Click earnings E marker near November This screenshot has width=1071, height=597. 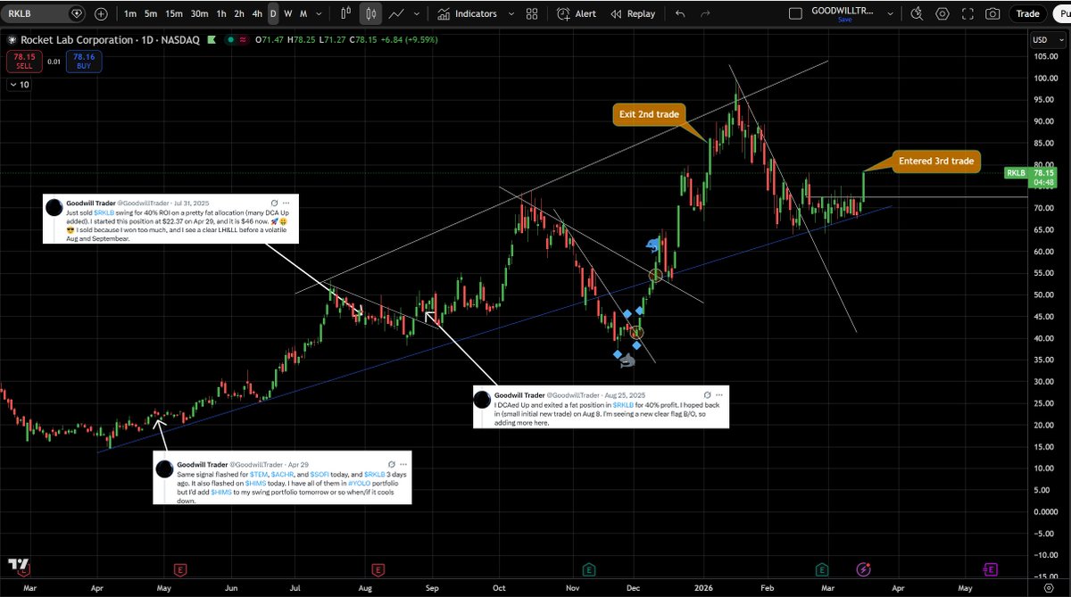pos(589,568)
